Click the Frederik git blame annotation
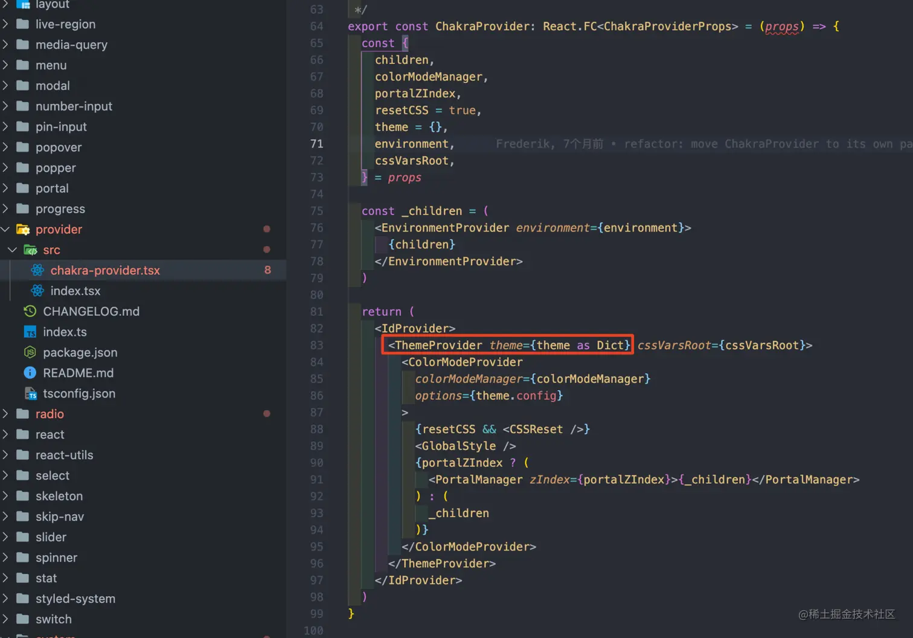 pyautogui.click(x=704, y=144)
